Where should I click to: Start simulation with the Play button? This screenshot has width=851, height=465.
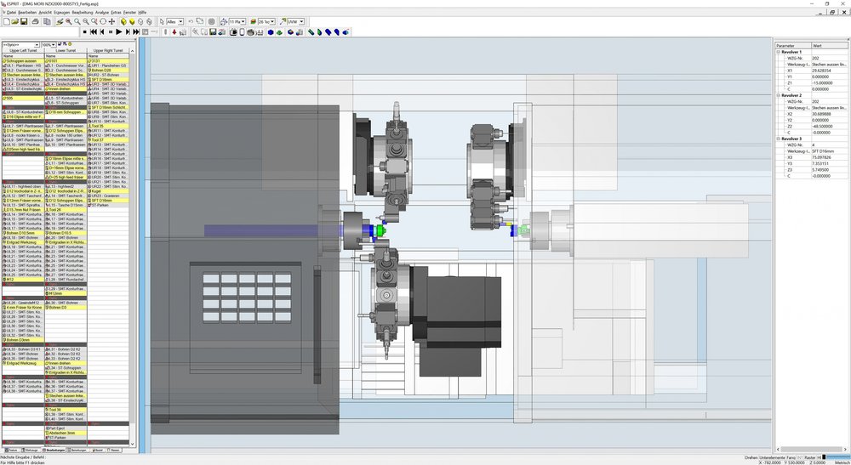click(x=119, y=32)
